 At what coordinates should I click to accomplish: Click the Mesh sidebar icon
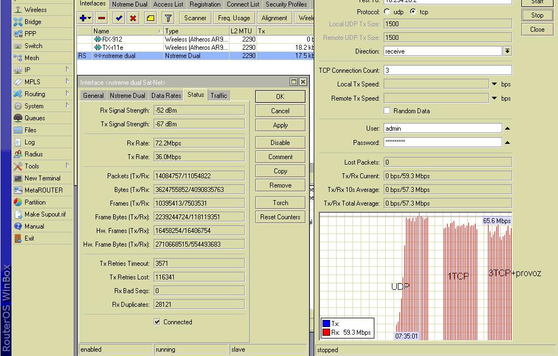18,57
